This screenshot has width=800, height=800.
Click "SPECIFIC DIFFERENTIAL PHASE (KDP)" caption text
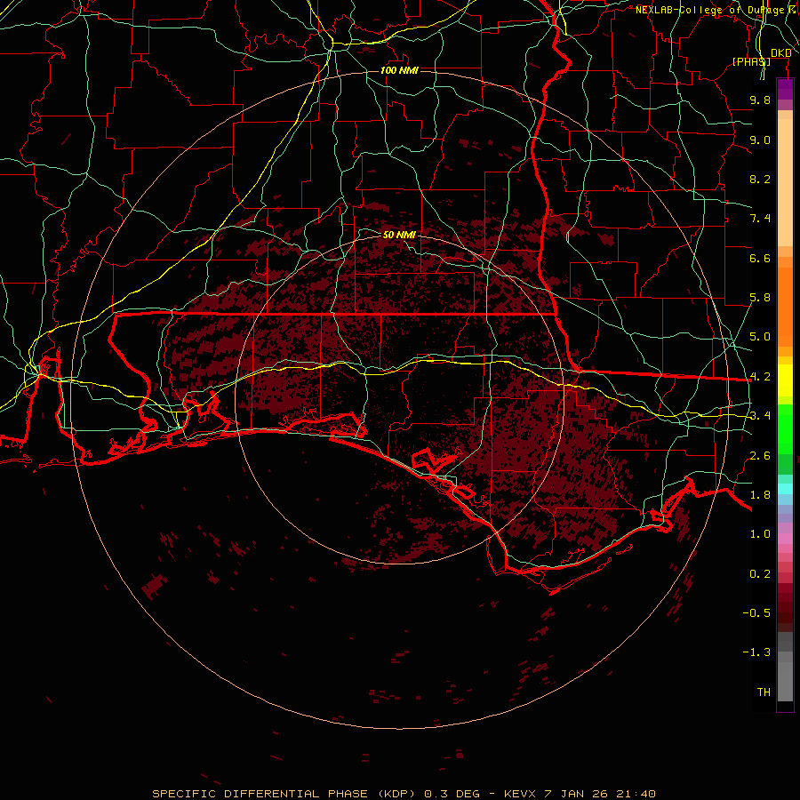tap(285, 794)
